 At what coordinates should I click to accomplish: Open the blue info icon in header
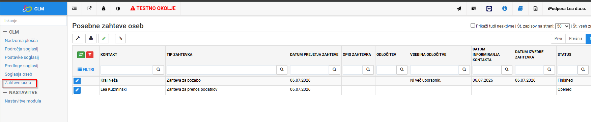point(505,8)
